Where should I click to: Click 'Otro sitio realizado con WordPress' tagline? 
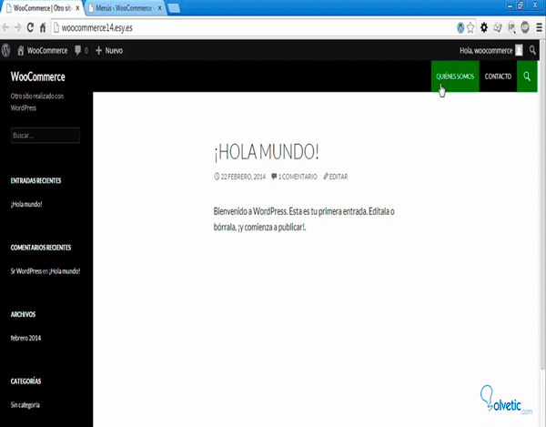[37, 102]
